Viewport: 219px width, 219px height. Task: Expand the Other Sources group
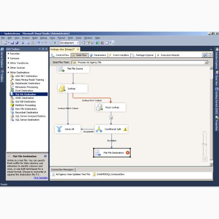[8, 68]
